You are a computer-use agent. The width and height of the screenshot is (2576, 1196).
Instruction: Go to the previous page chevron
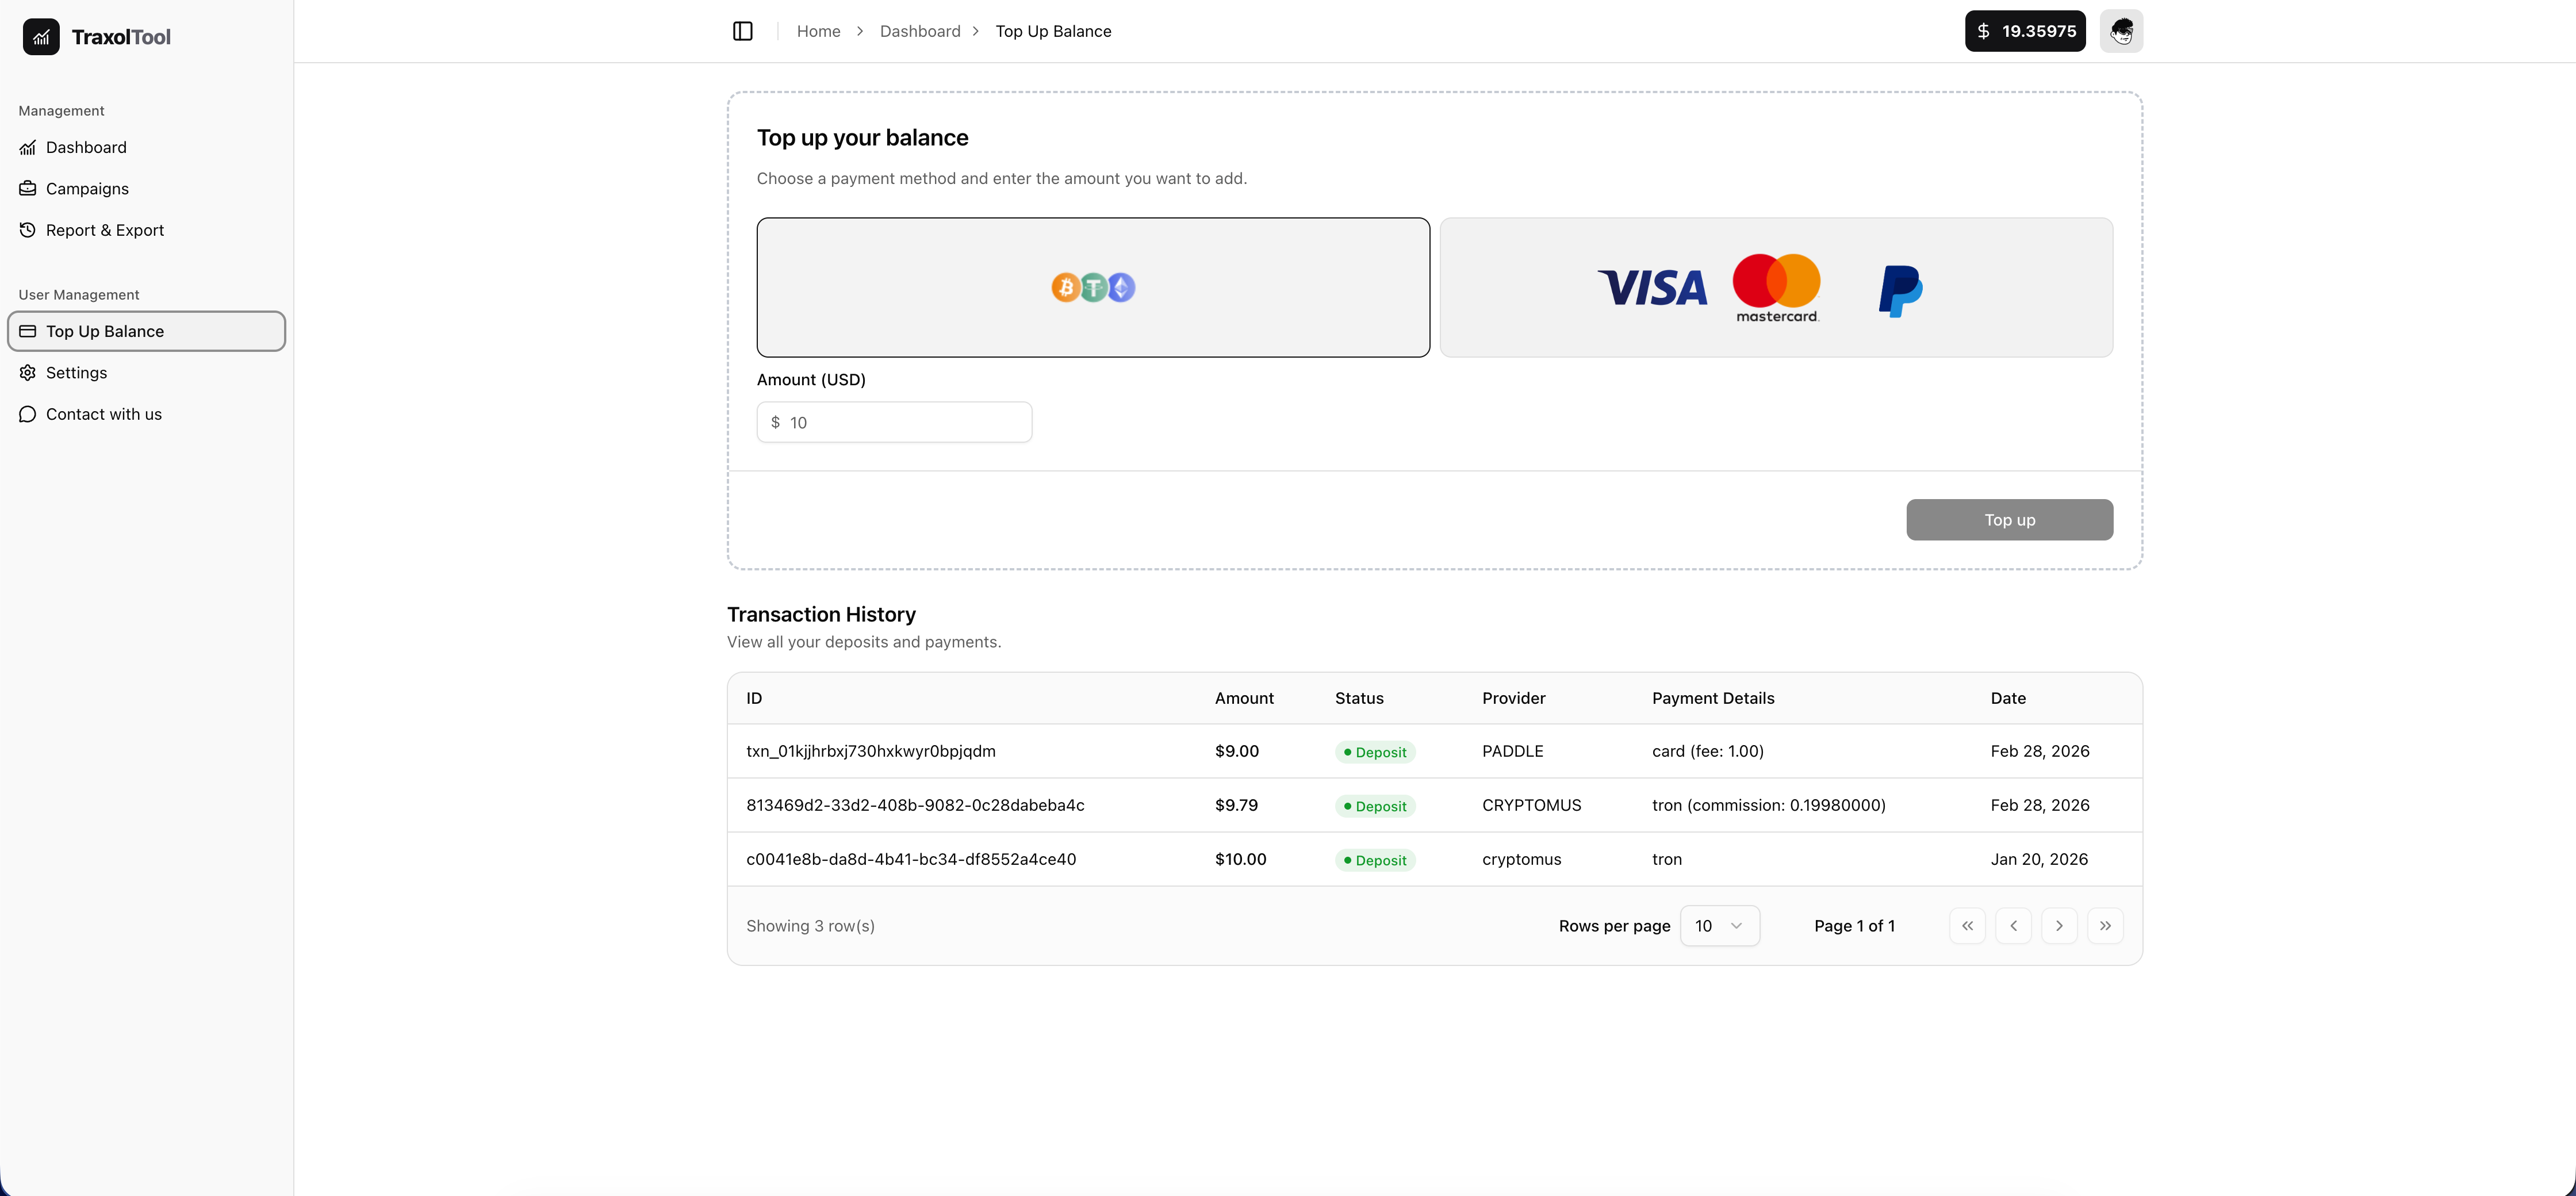(2013, 926)
